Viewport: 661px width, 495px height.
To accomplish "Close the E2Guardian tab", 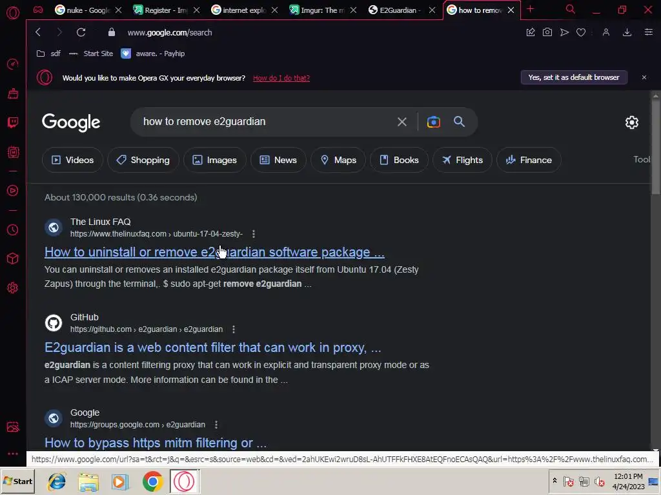I will click(x=432, y=10).
